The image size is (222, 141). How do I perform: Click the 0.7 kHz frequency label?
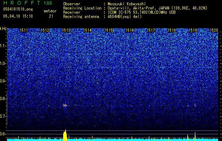click(3, 116)
